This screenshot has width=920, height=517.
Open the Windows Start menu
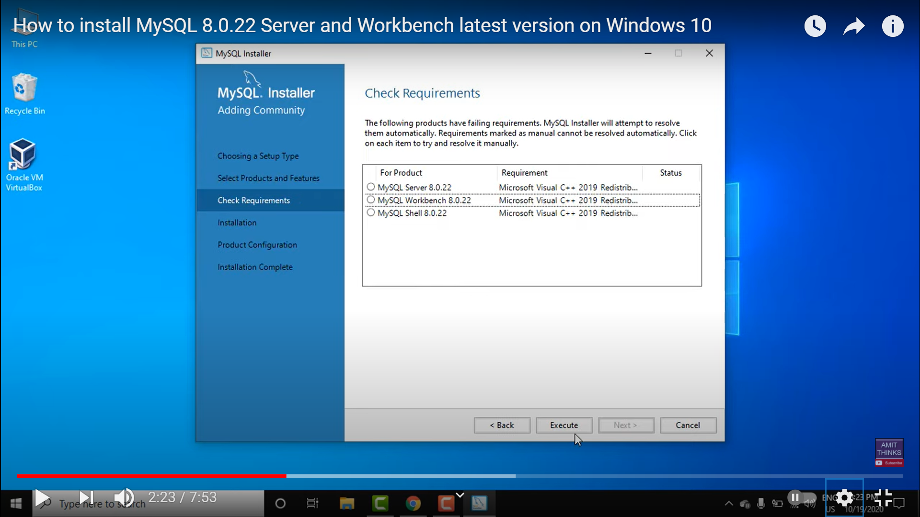point(16,503)
